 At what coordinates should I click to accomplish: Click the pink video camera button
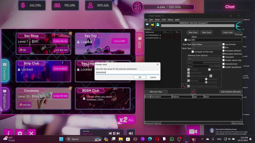[193, 131]
